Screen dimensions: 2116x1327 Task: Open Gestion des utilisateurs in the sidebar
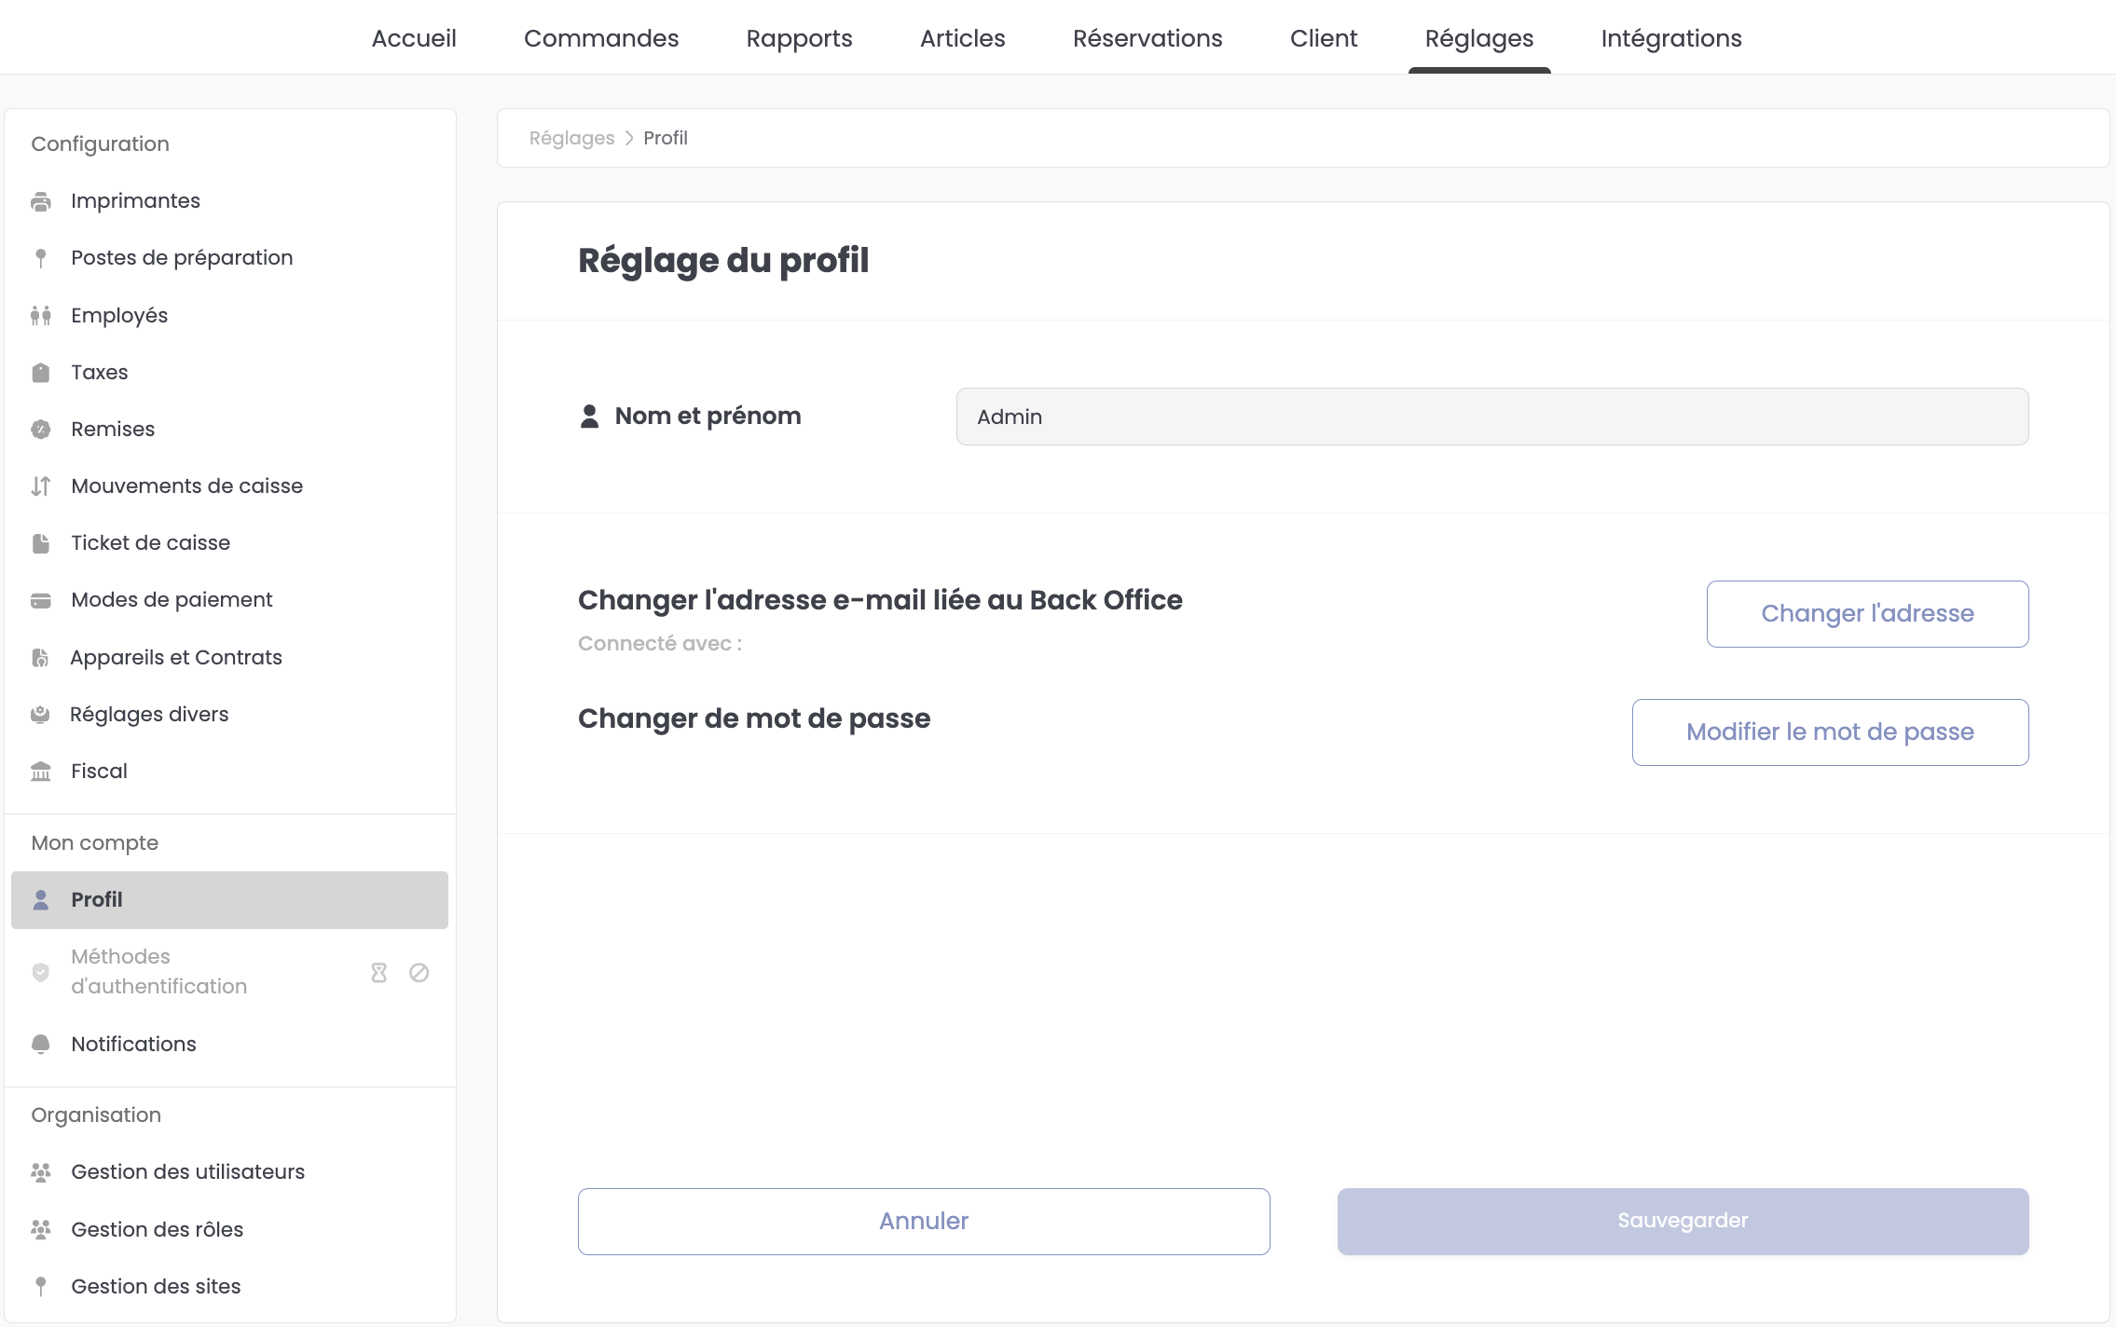(x=187, y=1172)
